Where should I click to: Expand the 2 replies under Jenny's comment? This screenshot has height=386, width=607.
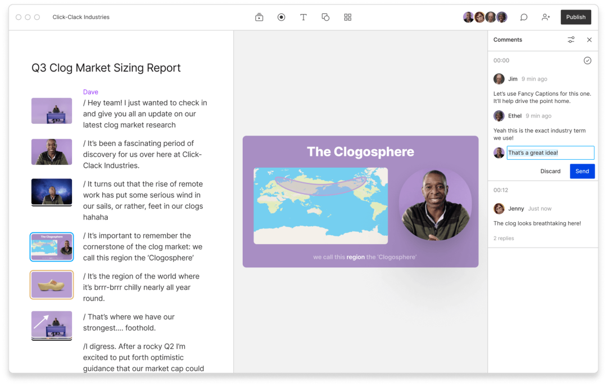504,239
